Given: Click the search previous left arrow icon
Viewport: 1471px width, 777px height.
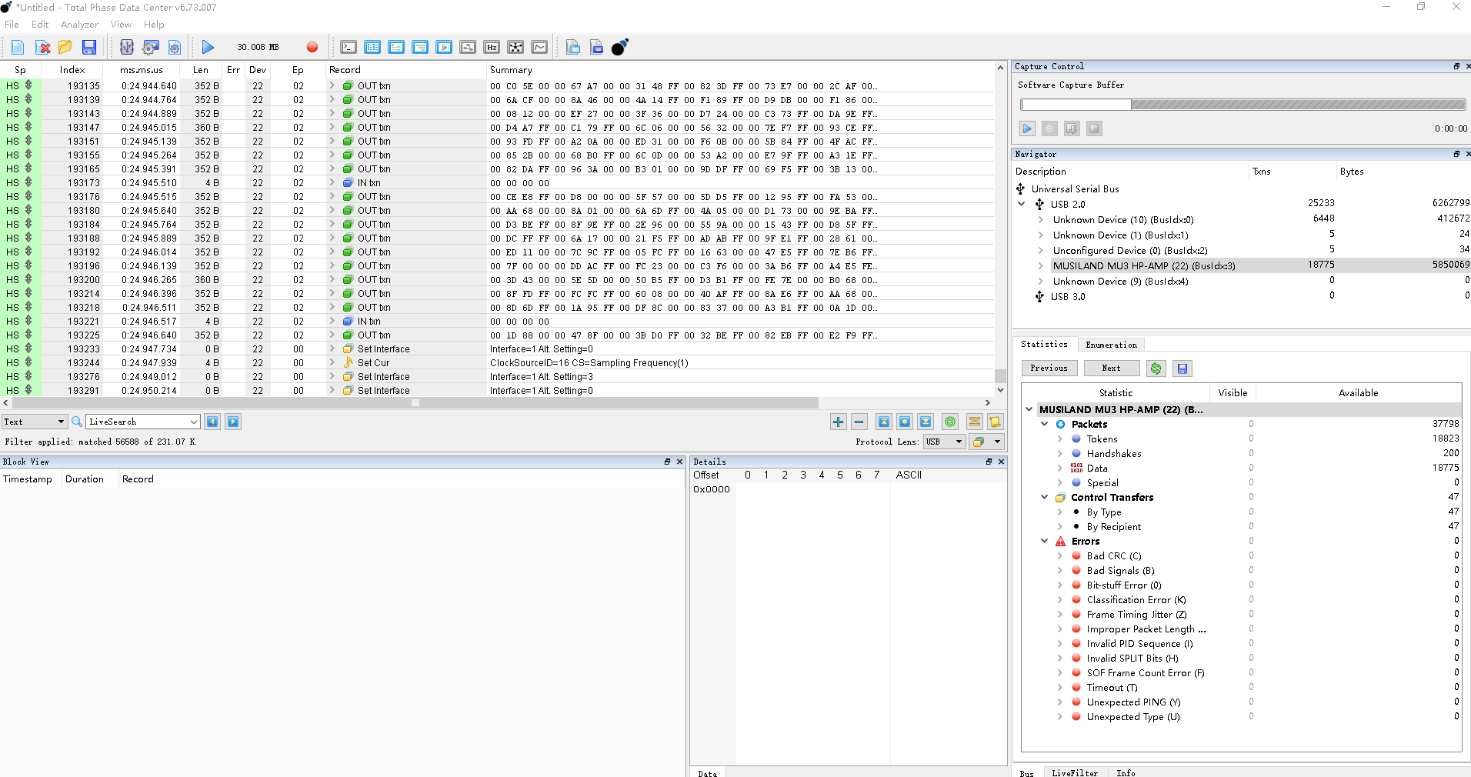Looking at the screenshot, I should coord(212,422).
